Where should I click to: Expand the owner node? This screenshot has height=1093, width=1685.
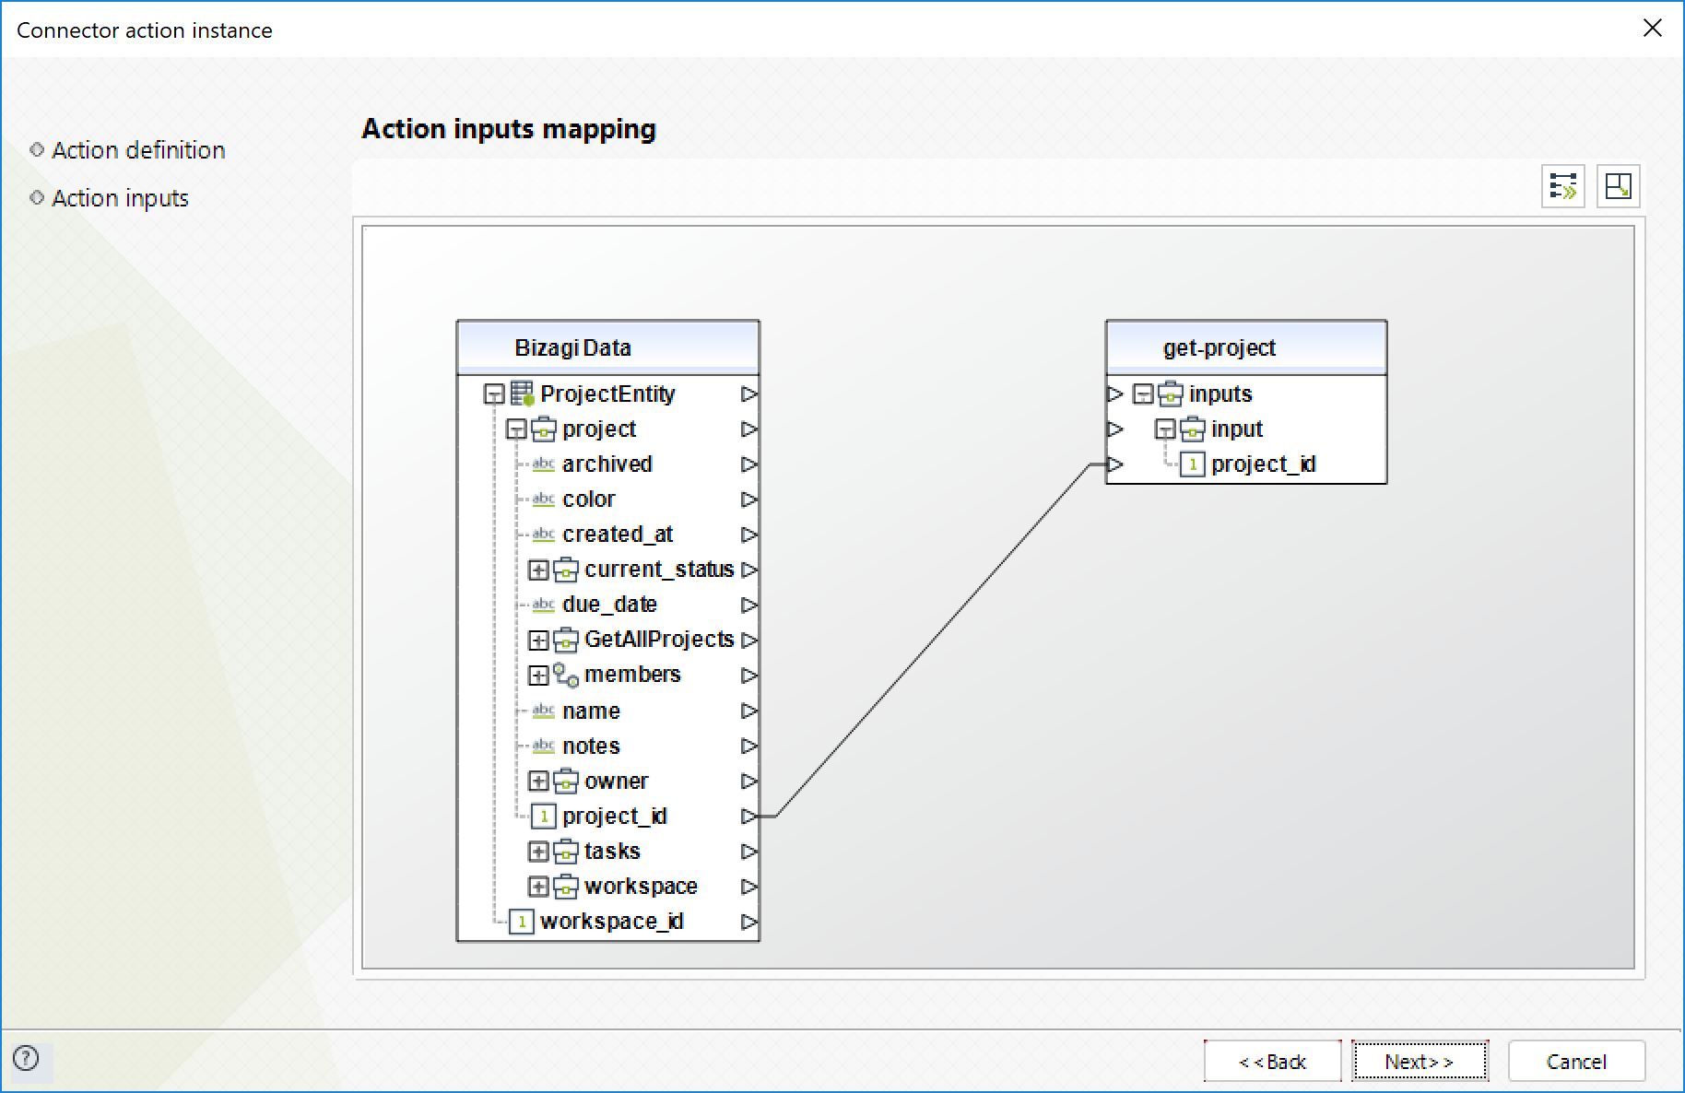pos(538,782)
